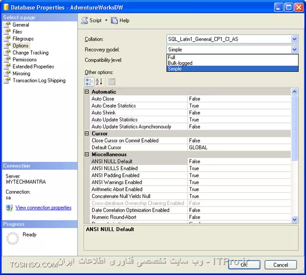The height and width of the screenshot is (275, 306).
Task: Select the Arithmetic Abort Enabled row
Action: coord(190,189)
